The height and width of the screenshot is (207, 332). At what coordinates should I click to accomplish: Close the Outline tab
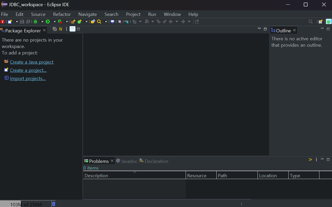(295, 30)
